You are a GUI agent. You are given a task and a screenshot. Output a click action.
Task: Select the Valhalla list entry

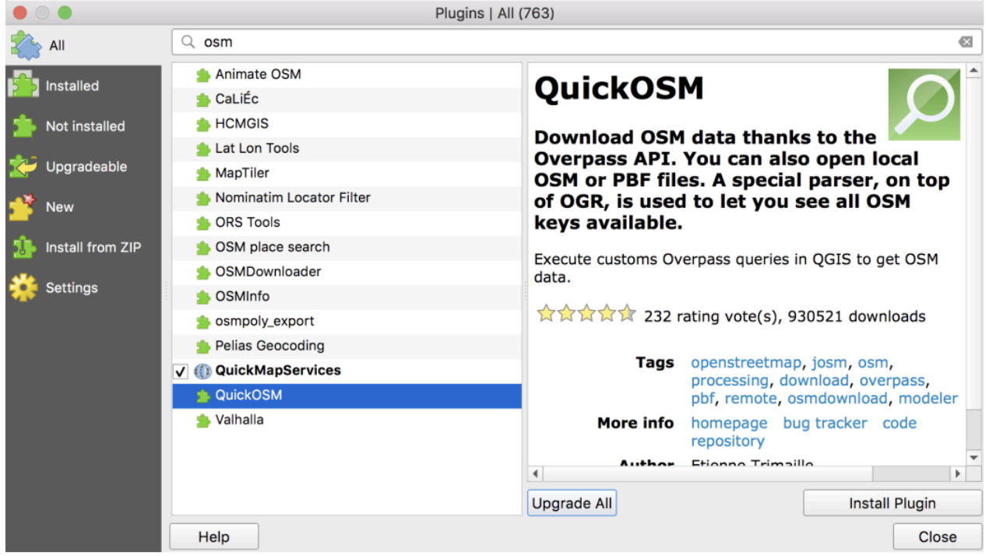(x=347, y=421)
